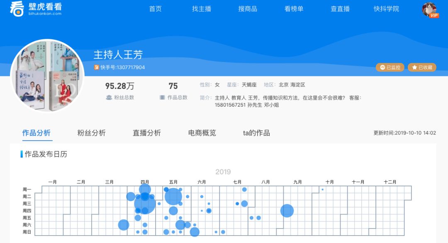Switch to the 电商概览 tab
Viewport: 448px width, 243px height.
coord(202,133)
